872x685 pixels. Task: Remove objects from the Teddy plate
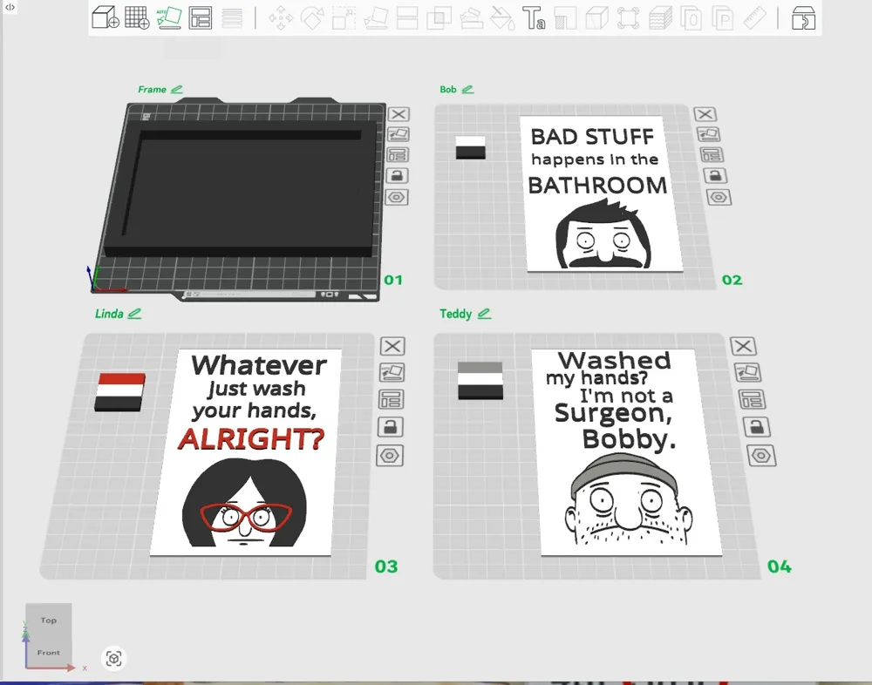coord(743,346)
